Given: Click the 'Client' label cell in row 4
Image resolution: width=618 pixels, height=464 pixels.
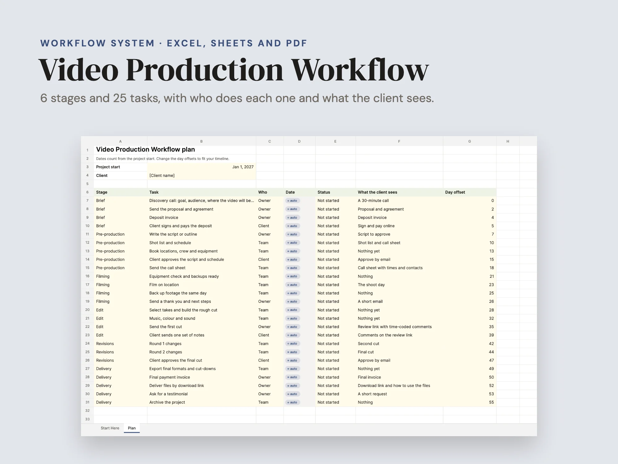Looking at the screenshot, I should [x=121, y=175].
